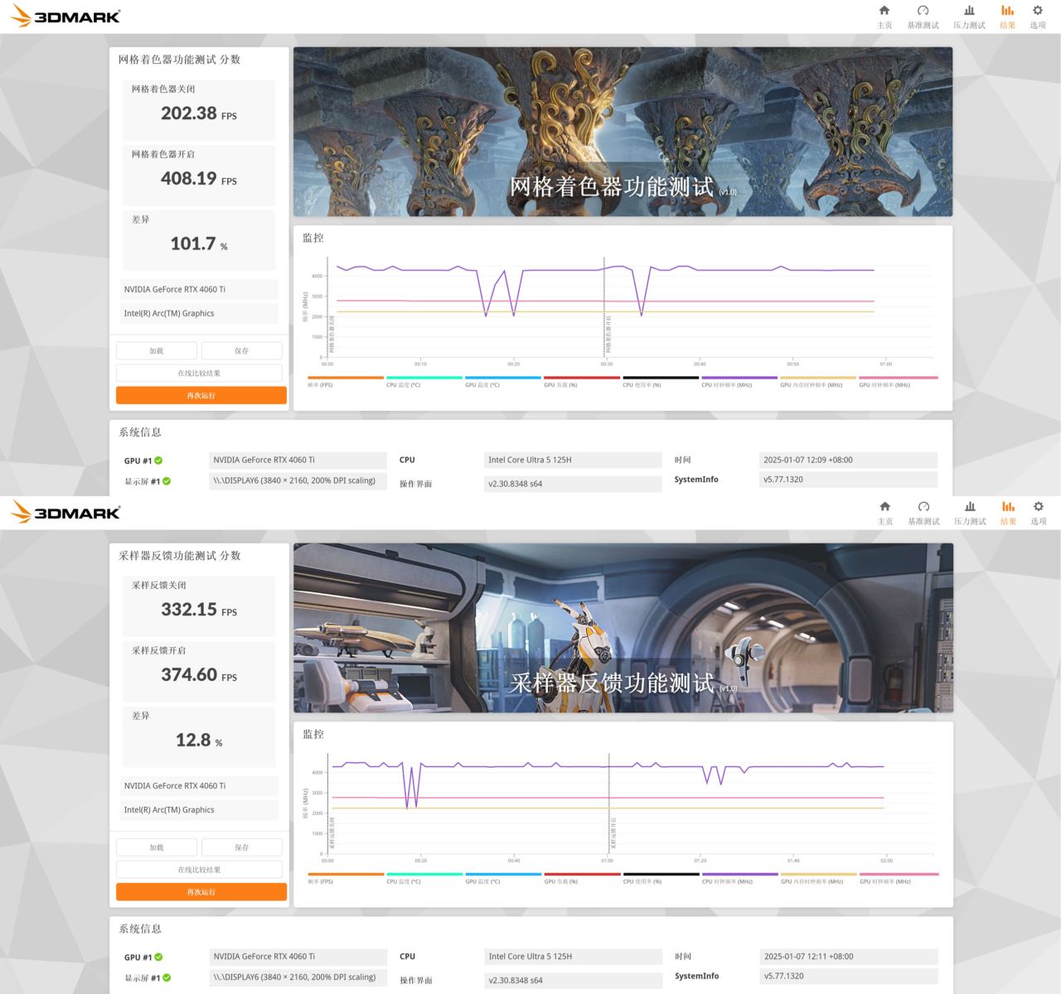This screenshot has height=994, width=1061.
Task: Click the 采样器反馈功能测试 banner image
Action: point(623,628)
